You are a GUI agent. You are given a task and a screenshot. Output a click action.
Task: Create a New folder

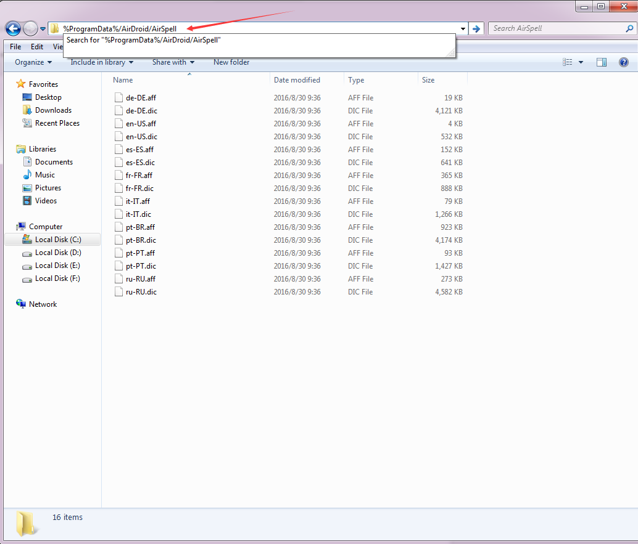click(x=231, y=62)
